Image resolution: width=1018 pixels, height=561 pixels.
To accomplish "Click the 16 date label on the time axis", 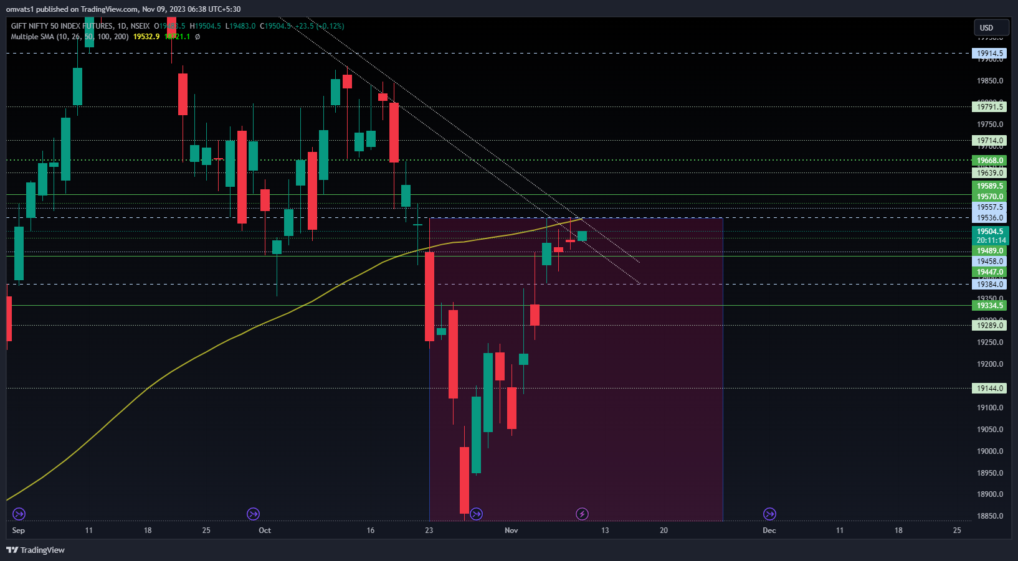I will coord(371,530).
